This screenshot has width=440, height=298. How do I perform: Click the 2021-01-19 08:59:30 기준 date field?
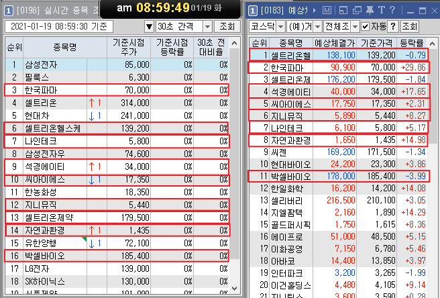point(59,27)
